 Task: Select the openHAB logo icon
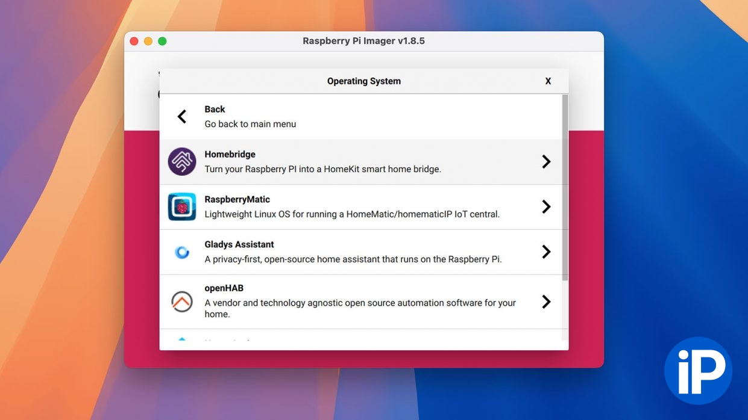(x=182, y=301)
